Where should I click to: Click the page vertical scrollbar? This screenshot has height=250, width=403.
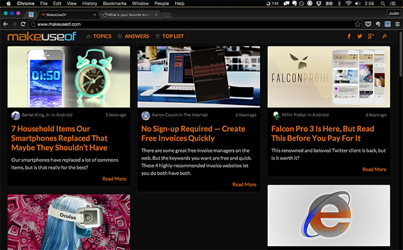tap(400, 54)
